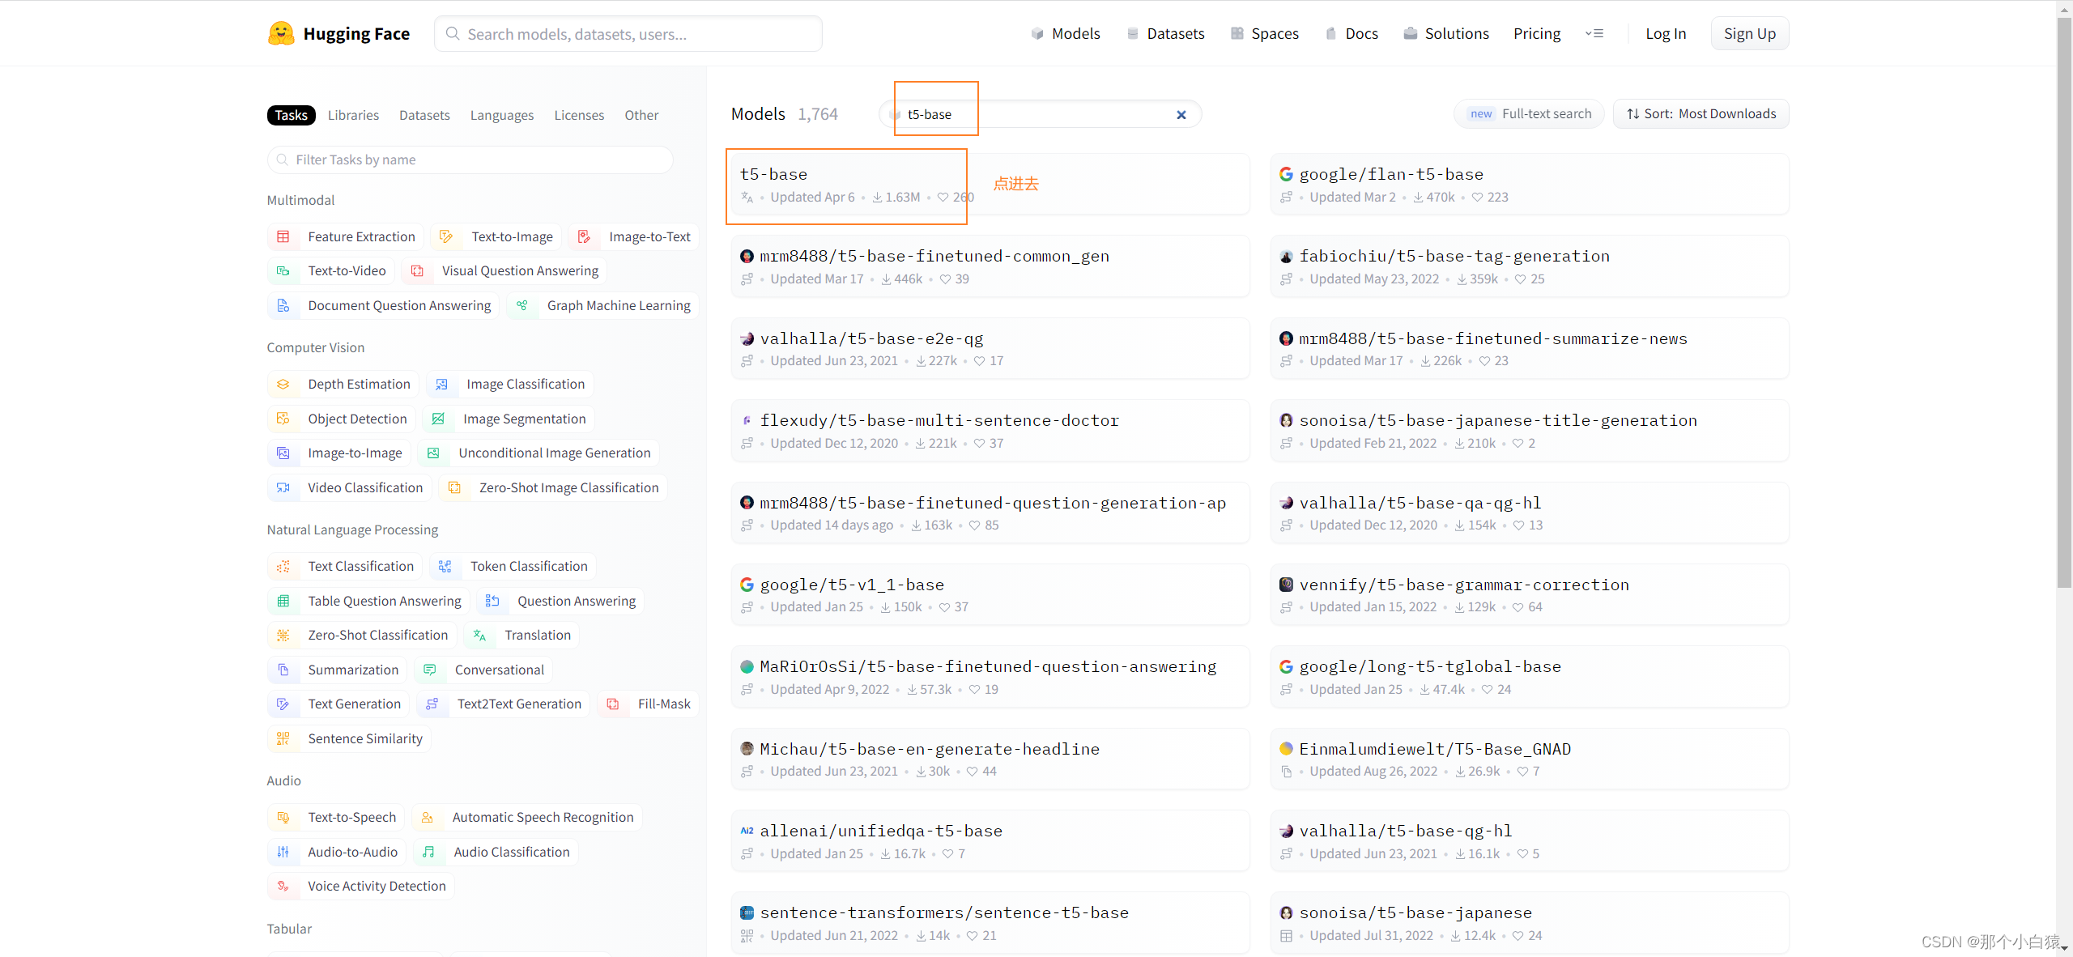Screen dimensions: 2073x957
Task: Click the Audio Classification music note icon
Action: [429, 852]
